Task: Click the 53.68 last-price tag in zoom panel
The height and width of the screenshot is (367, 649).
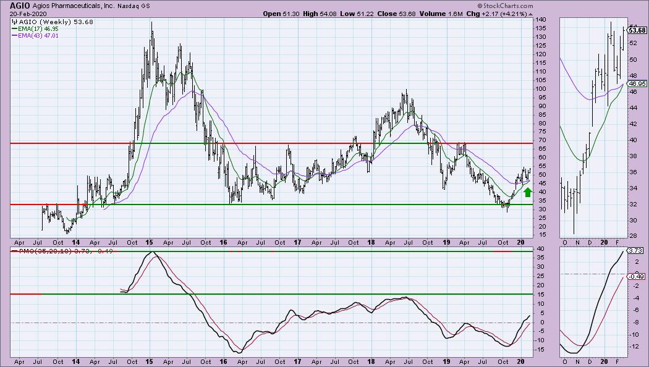Action: [x=637, y=30]
